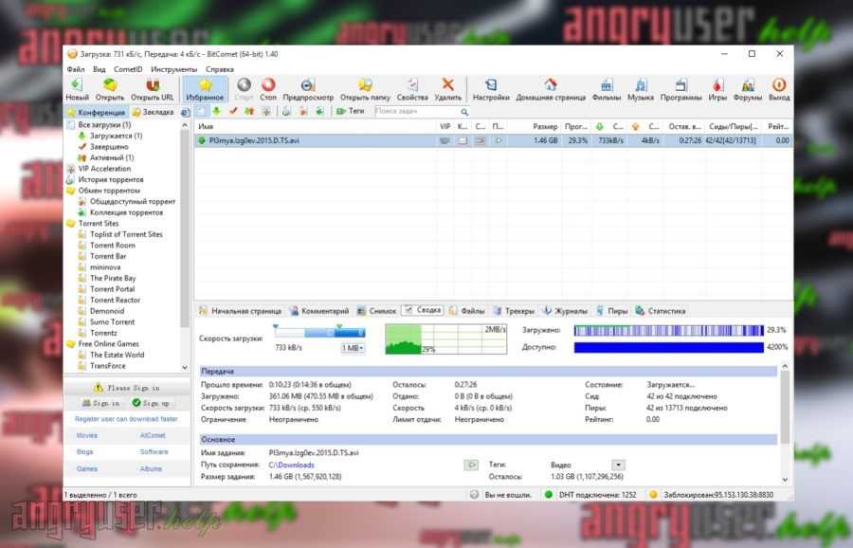Image resolution: width=853 pixels, height=548 pixels.
Task: Open the Preview (Предпросмотр) tool
Action: 308,89
